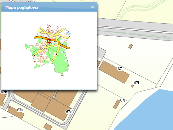Viewport: 173px width, 130px height.
Task: Click the 67h building label
Action: 4,92
